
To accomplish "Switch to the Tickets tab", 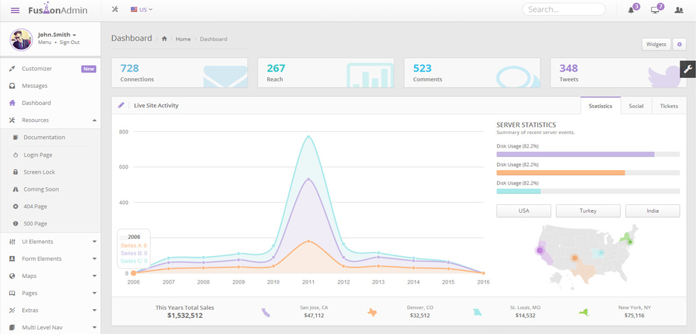I will [669, 106].
